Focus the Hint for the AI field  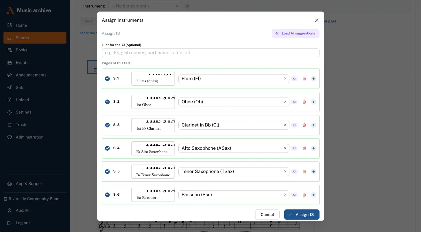[211, 53]
